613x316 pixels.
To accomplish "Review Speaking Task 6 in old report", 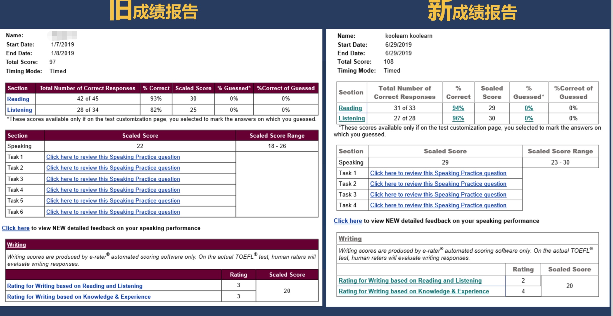I will (x=113, y=212).
